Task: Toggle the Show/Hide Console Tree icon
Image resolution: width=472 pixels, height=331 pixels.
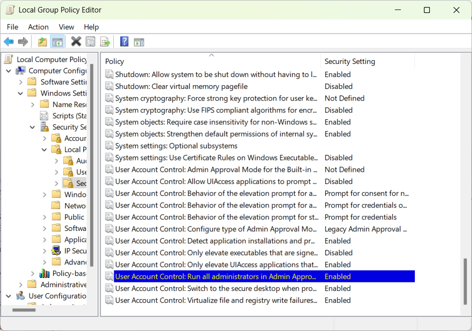Action: pyautogui.click(x=57, y=42)
